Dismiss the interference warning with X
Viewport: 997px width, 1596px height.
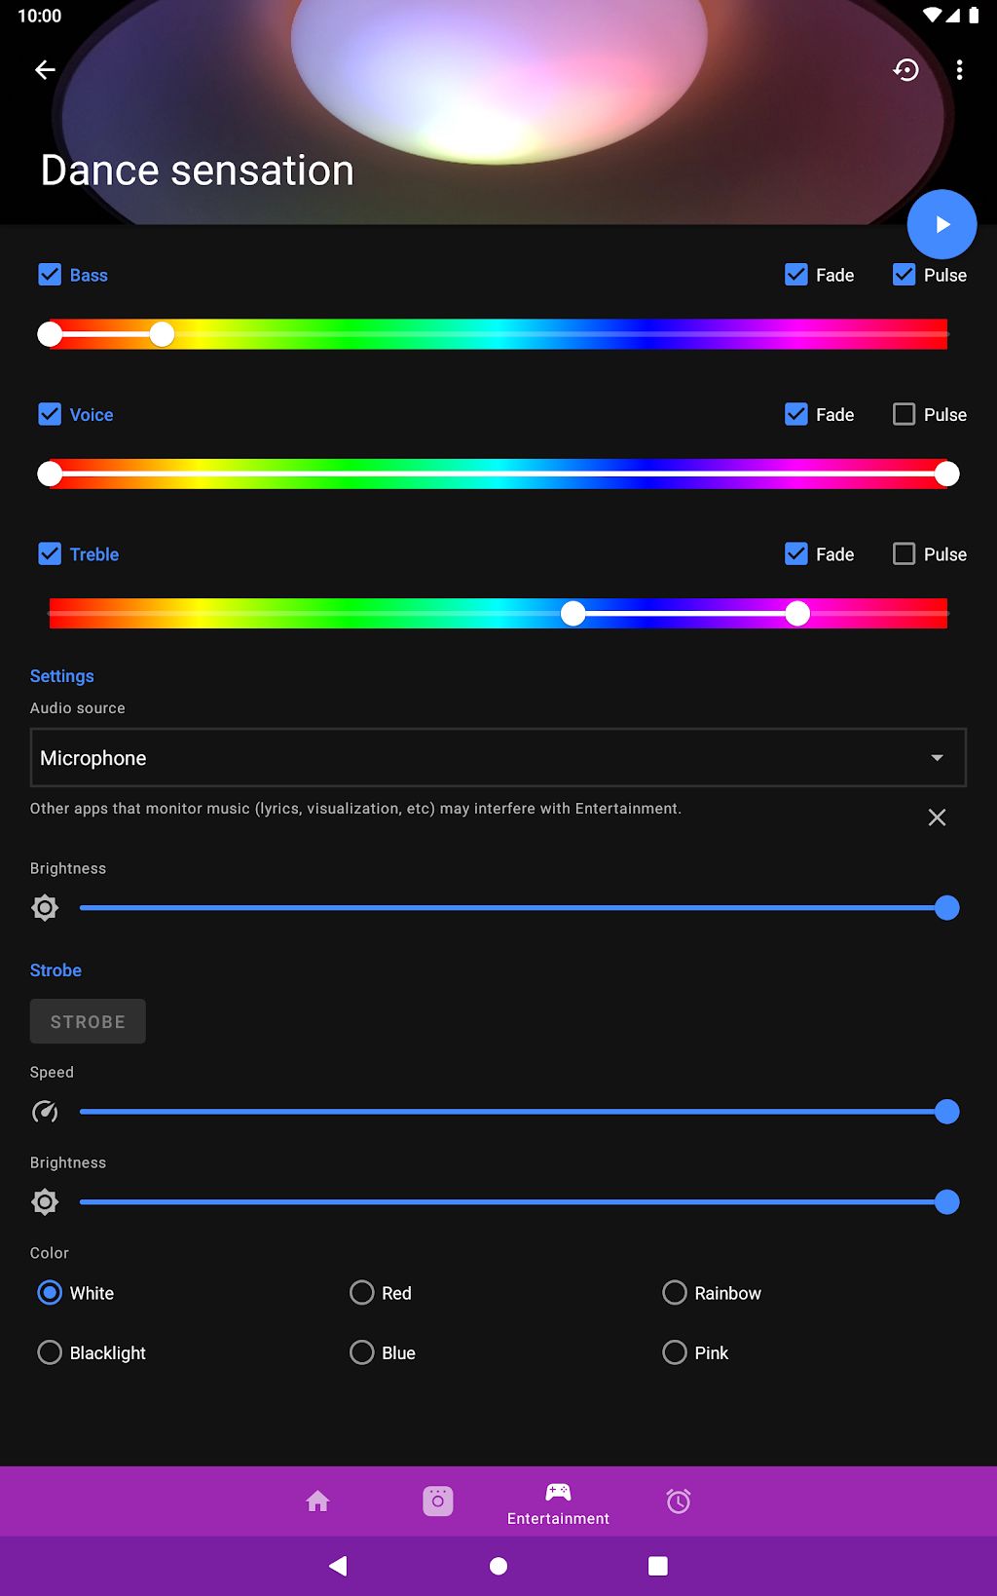937,817
